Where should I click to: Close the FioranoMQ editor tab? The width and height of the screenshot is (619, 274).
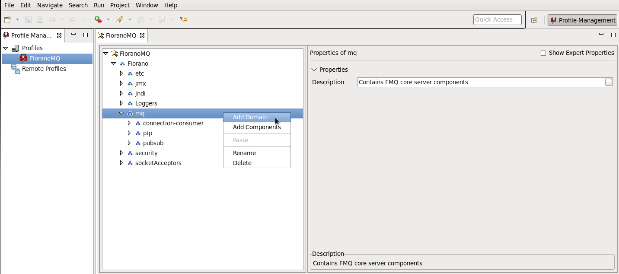tap(142, 35)
